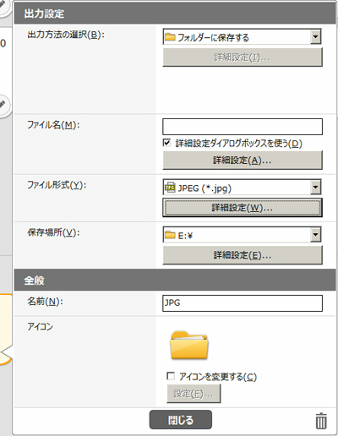Click the 名前 field containing JPG
This screenshot has width=338, height=436.
(243, 303)
